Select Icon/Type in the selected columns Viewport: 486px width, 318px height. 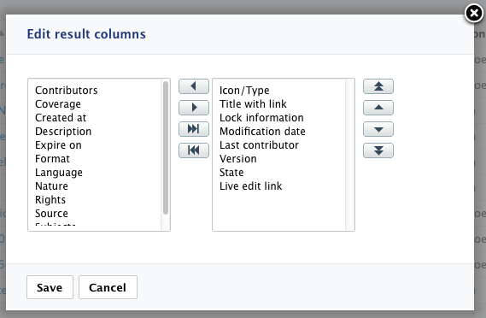(244, 91)
